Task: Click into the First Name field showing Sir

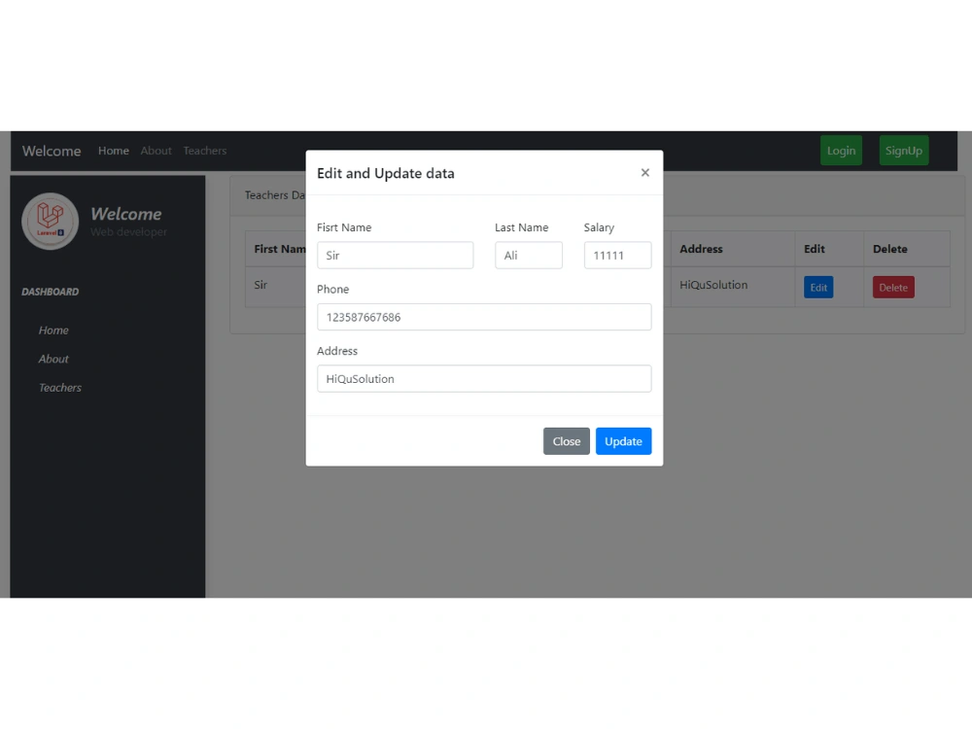Action: [x=395, y=255]
